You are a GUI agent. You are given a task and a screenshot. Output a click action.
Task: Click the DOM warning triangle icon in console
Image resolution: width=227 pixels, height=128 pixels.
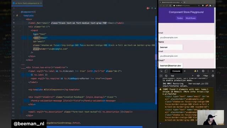click(160, 89)
